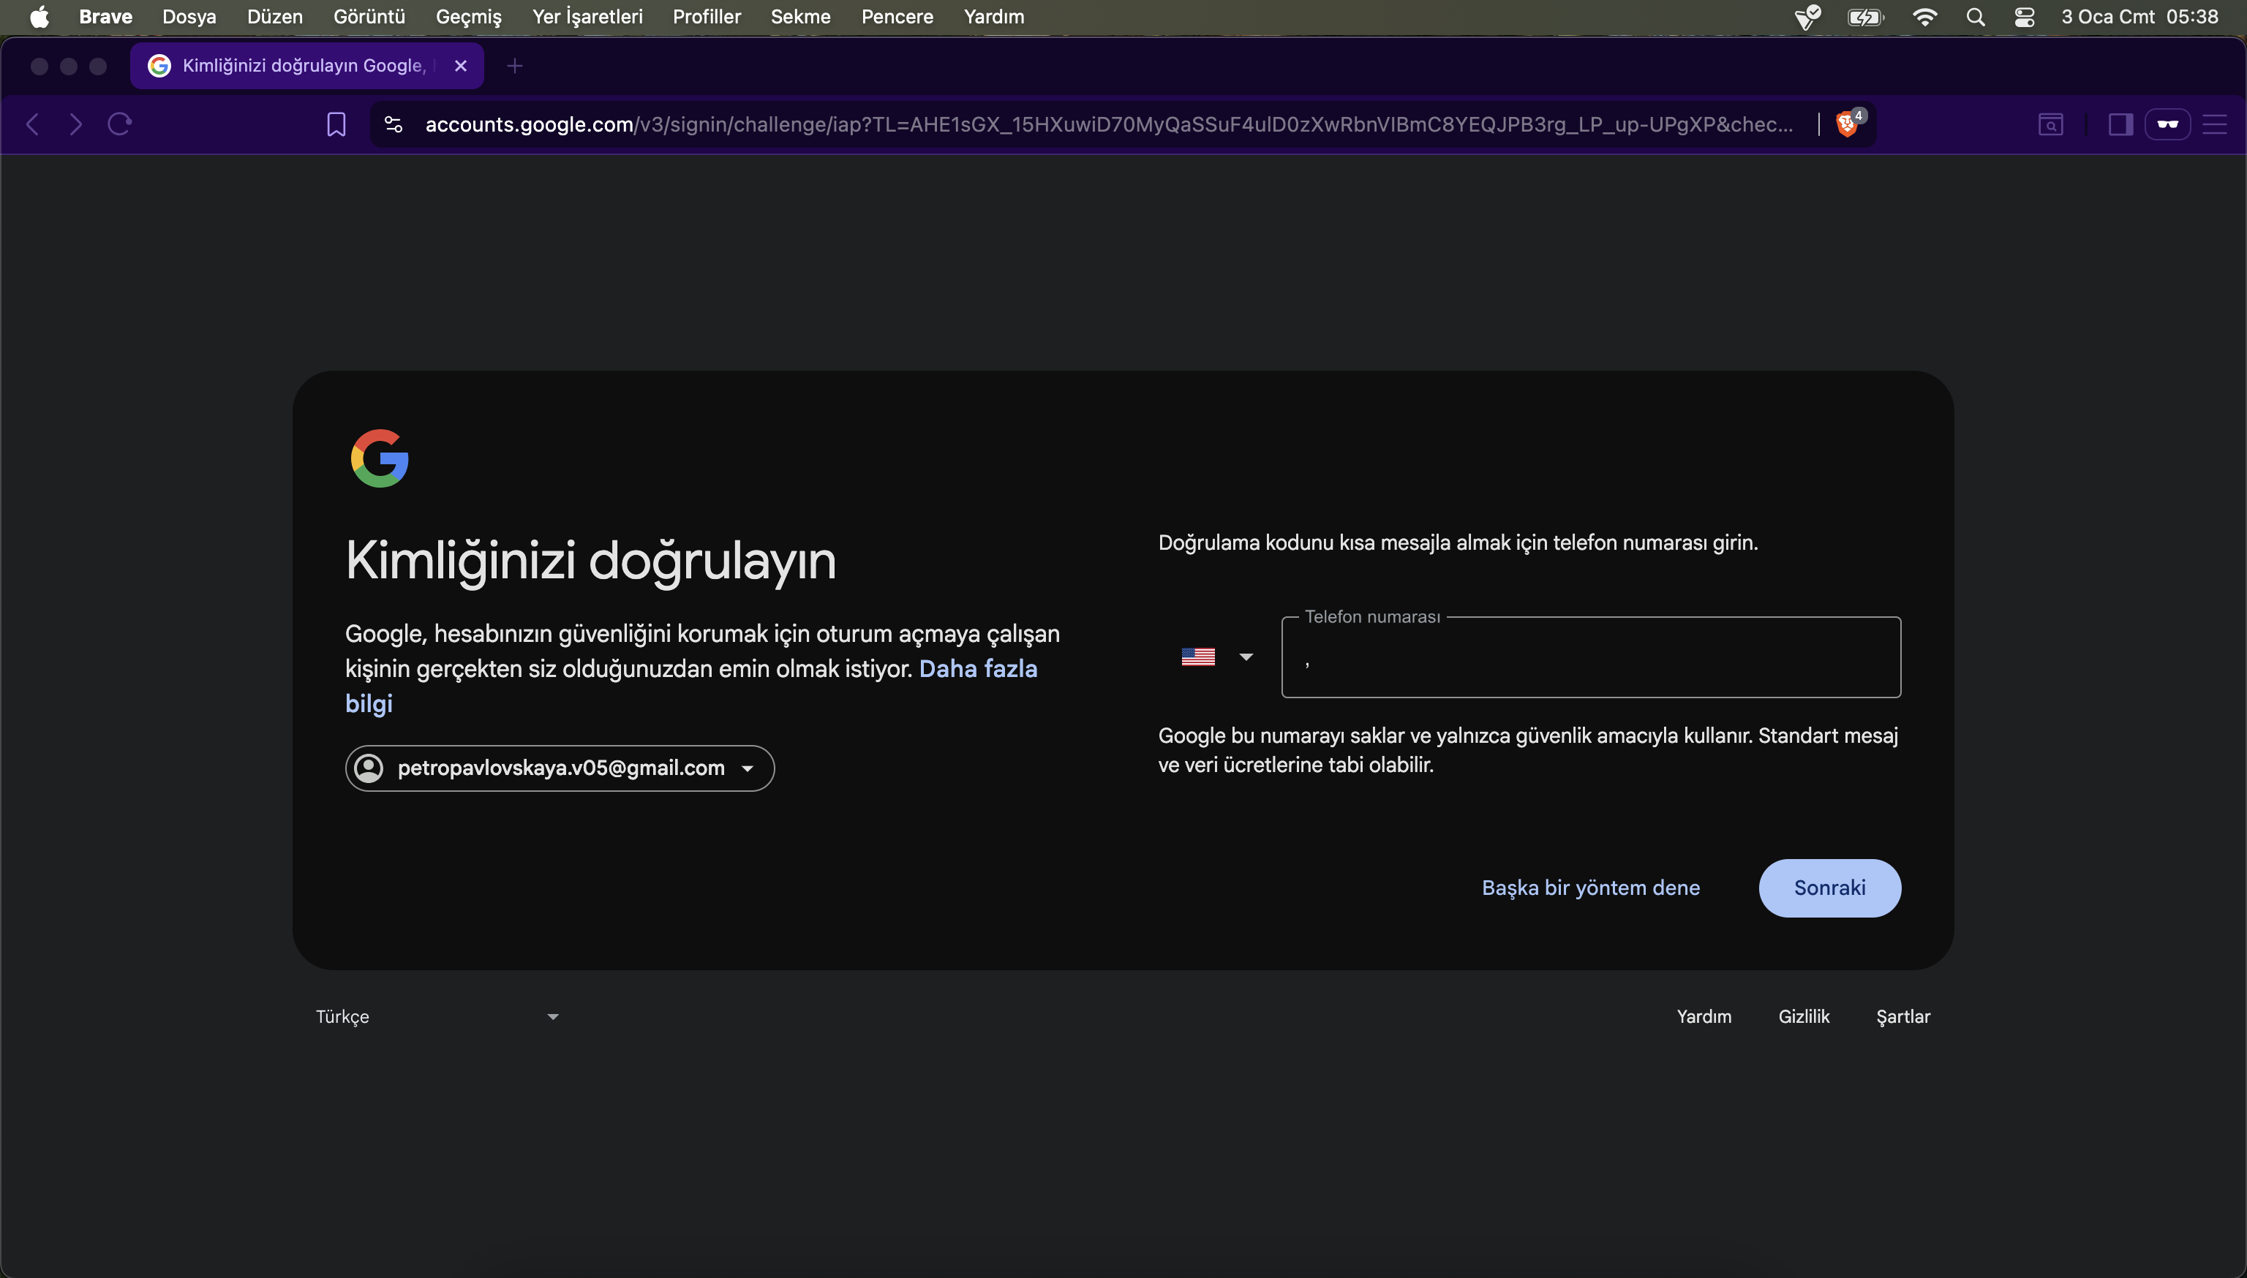Close the Kimliğinizi doğrulayın tab
This screenshot has height=1278, width=2247.
(x=461, y=66)
